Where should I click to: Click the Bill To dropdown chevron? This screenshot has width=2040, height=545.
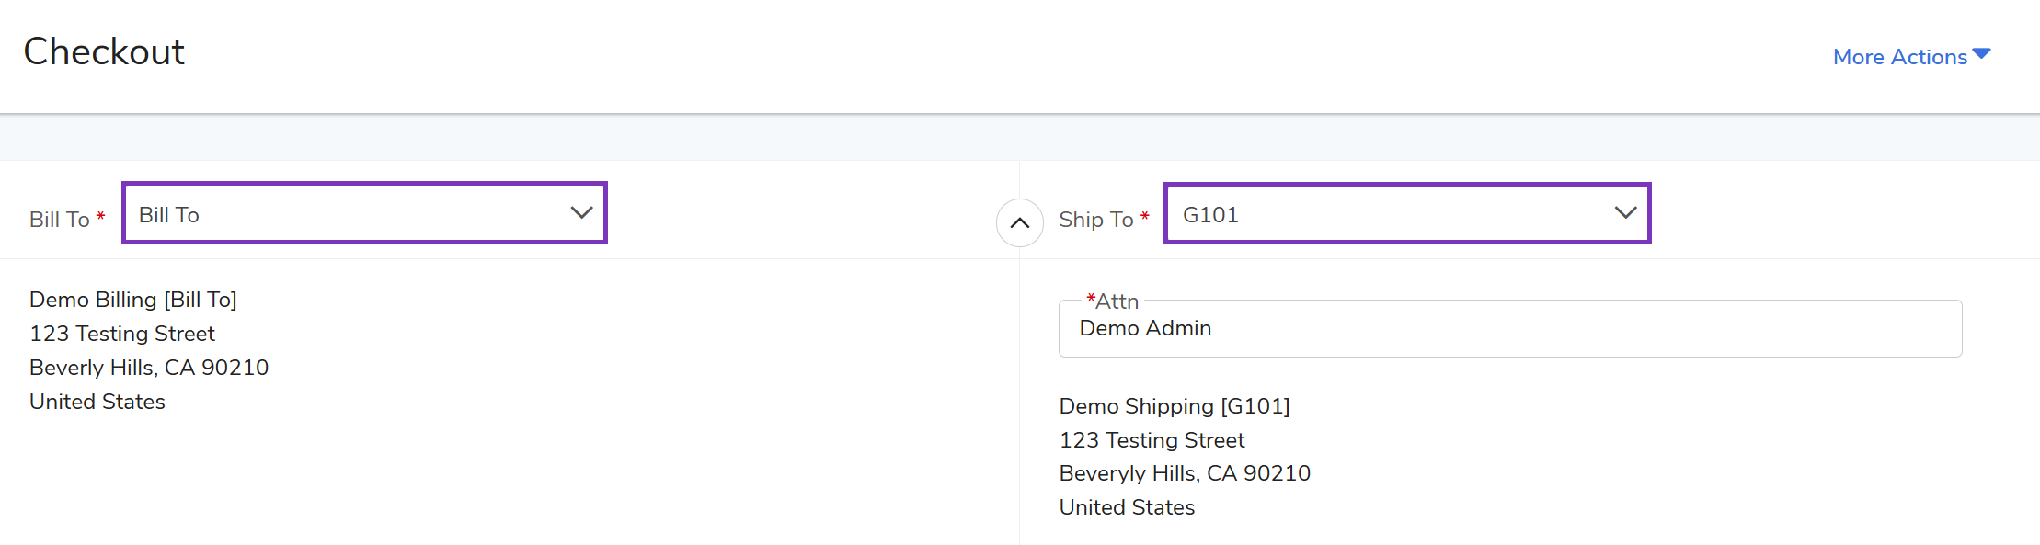point(581,213)
